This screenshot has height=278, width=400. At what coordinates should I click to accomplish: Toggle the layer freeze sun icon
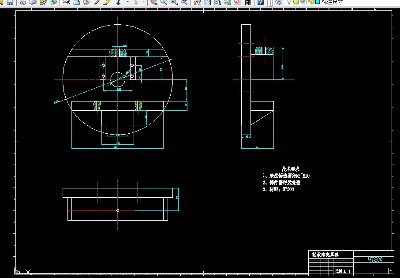(x=296, y=2)
